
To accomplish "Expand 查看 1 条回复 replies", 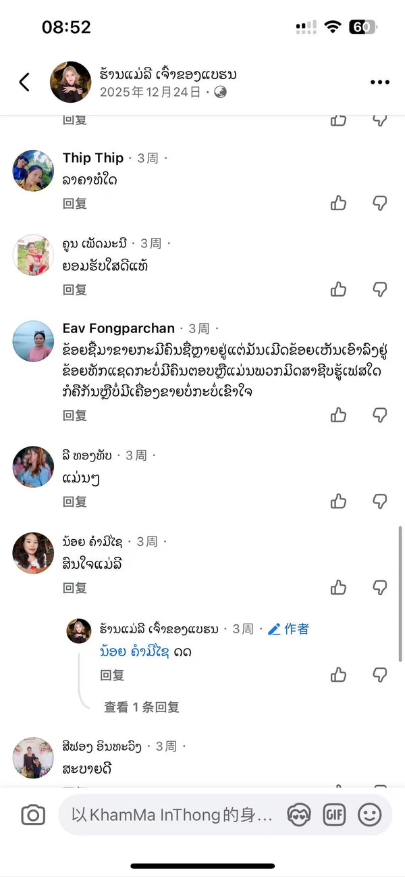I will coord(142,707).
